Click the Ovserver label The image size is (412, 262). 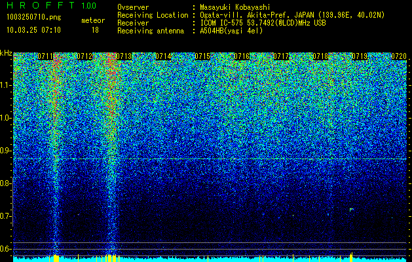(133, 7)
